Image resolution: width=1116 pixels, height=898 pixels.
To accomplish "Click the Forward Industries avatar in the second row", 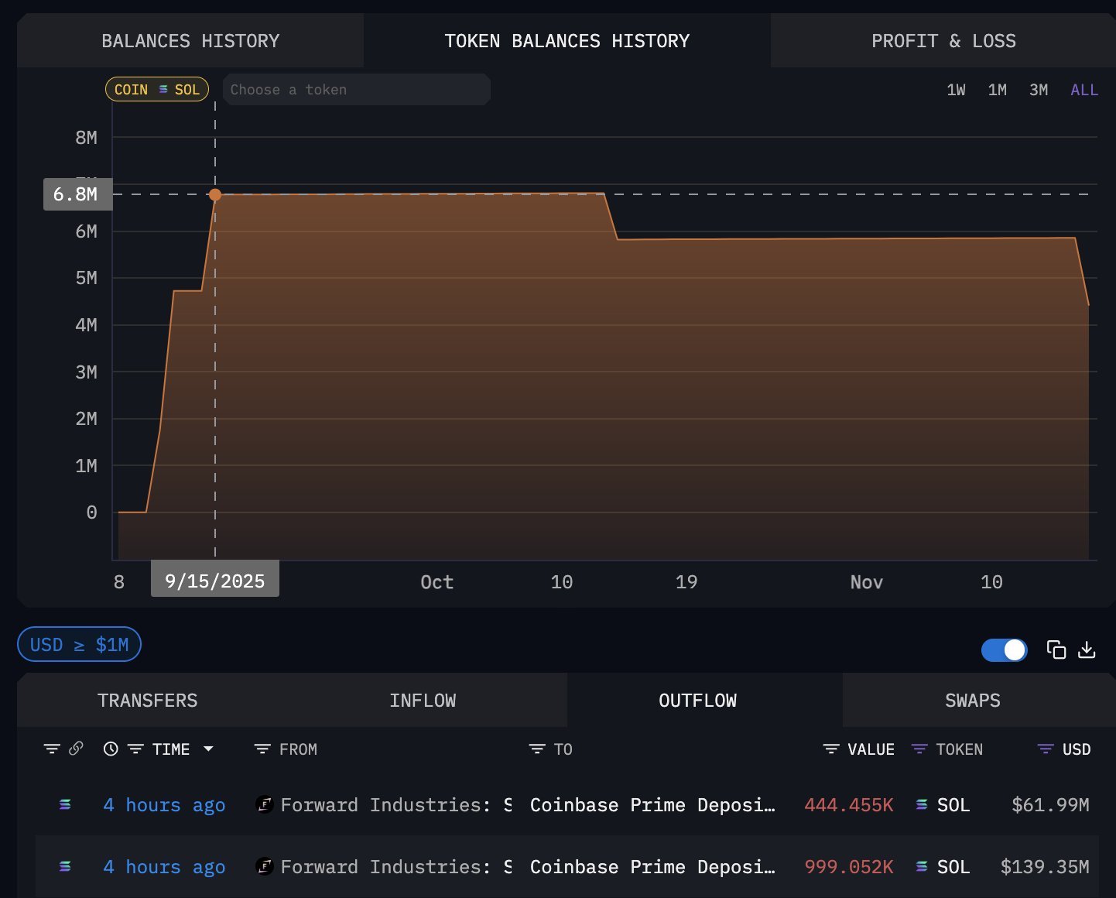I will click(x=265, y=866).
